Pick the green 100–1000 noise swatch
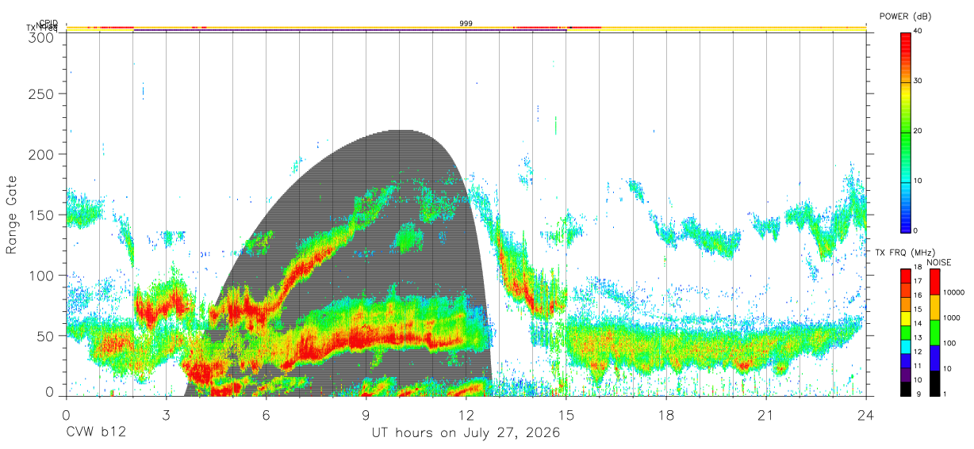This screenshot has height=449, width=974. coord(934,332)
